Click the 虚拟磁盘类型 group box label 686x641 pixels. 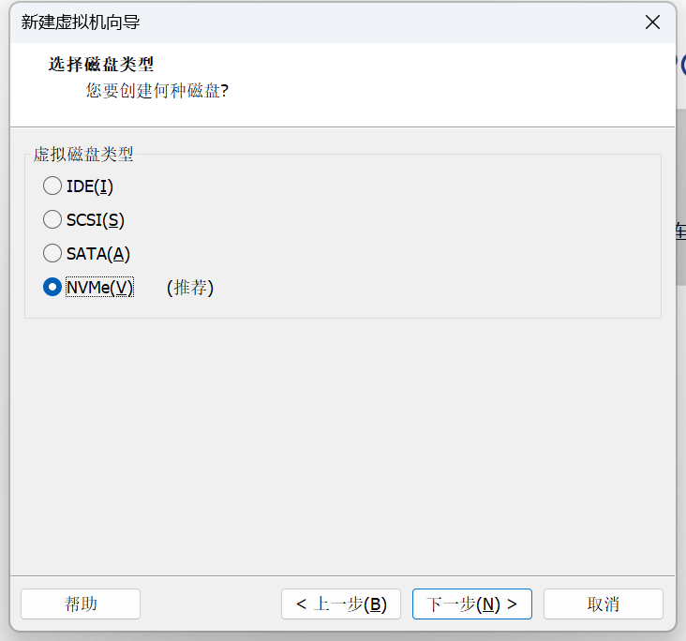pos(83,154)
